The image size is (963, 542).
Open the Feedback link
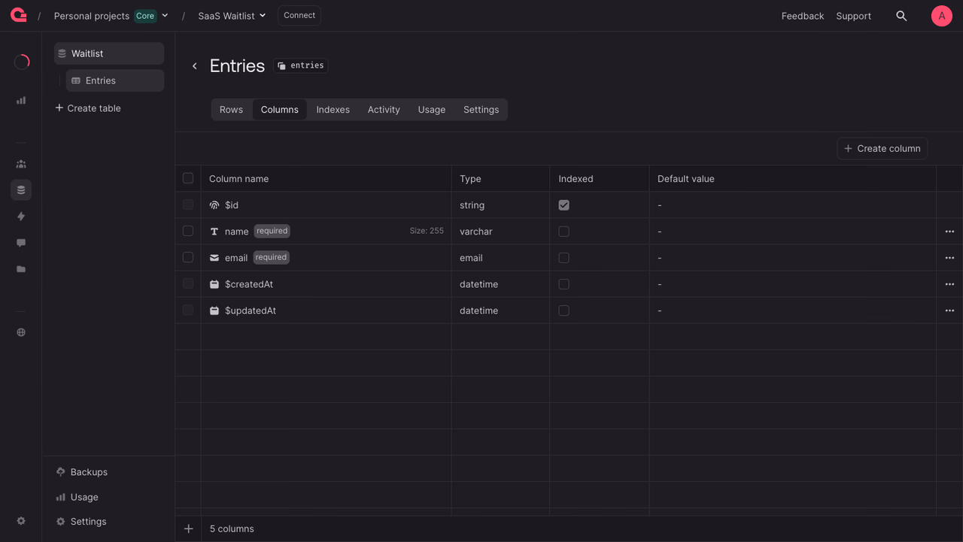click(803, 16)
